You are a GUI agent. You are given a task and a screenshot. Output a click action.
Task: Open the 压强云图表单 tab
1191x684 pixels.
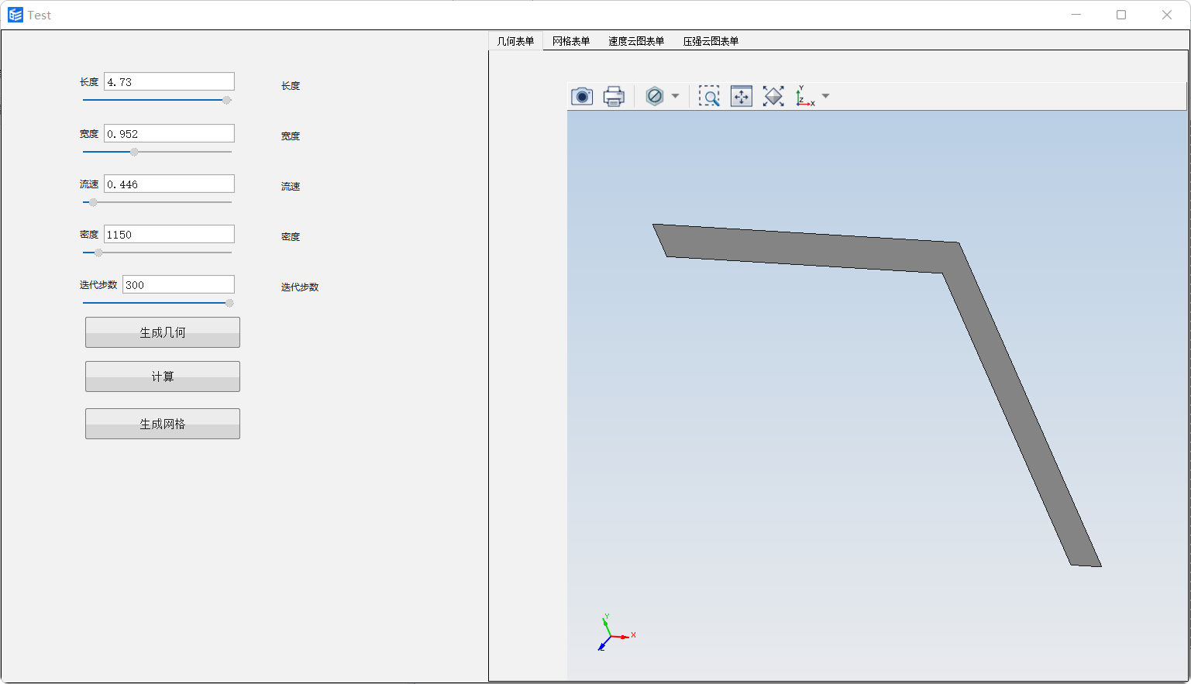click(x=711, y=41)
